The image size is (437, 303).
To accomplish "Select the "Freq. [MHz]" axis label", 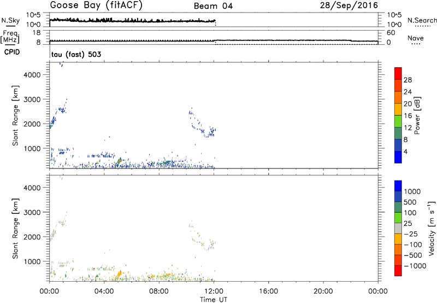I will (10, 37).
